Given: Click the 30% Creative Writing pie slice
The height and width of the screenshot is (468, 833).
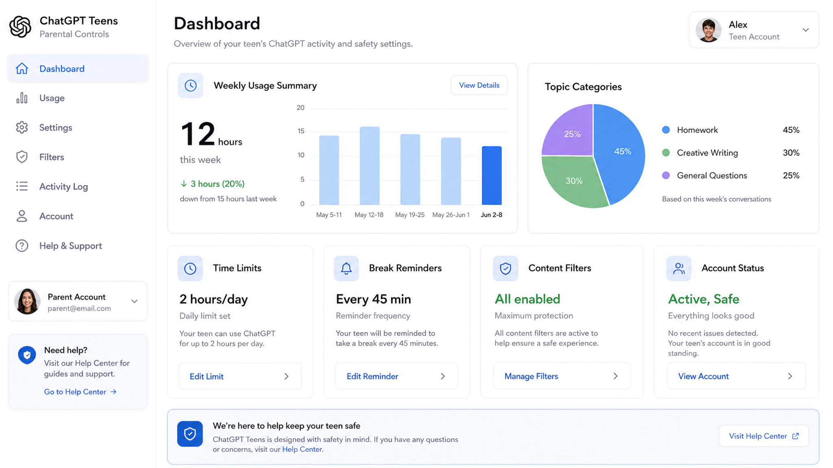Looking at the screenshot, I should pyautogui.click(x=574, y=181).
